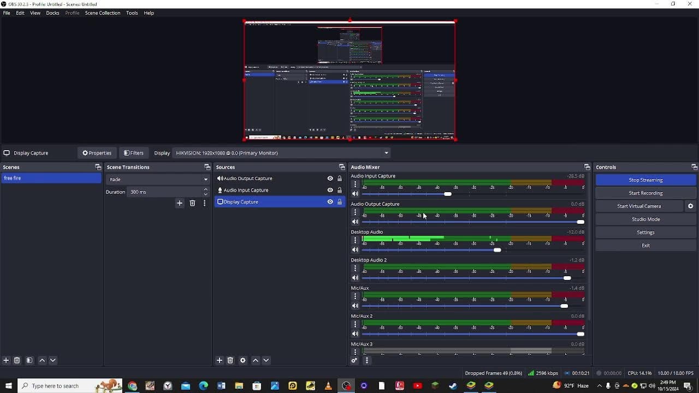Mute the Desktop Audio 2 channel
Viewport: 699px width, 393px height.
coord(355,278)
